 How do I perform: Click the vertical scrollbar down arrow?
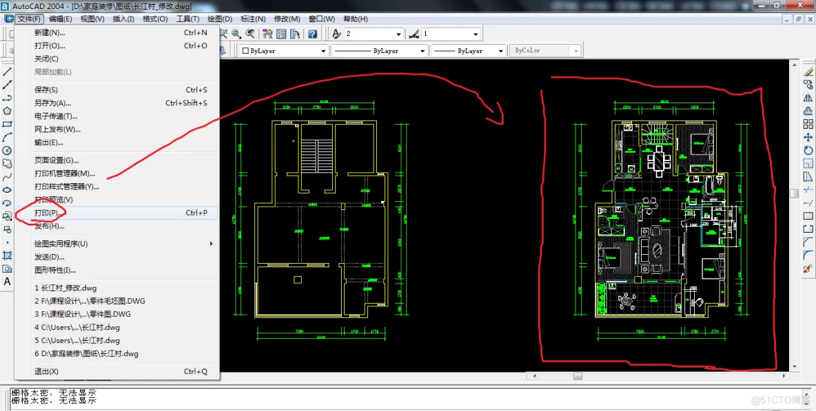pyautogui.click(x=795, y=367)
